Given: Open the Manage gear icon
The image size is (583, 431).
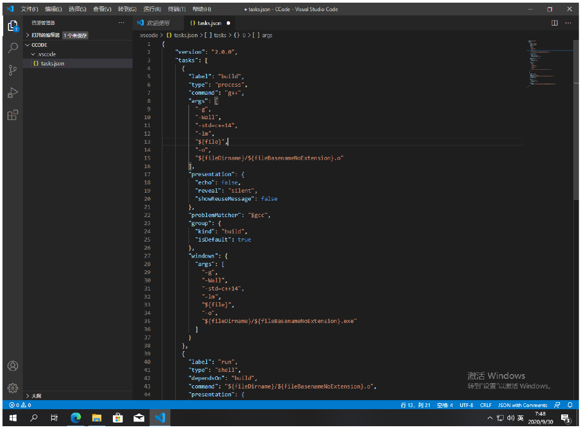Looking at the screenshot, I should point(13,388).
